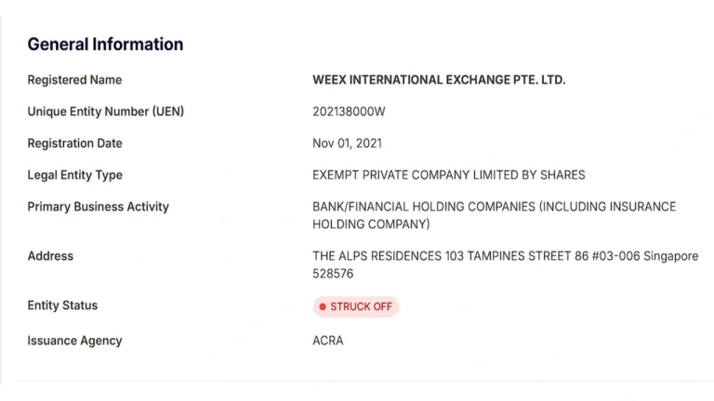The height and width of the screenshot is (401, 714).
Task: Click the THE ALPS RESIDENCES address line
Action: (x=506, y=256)
